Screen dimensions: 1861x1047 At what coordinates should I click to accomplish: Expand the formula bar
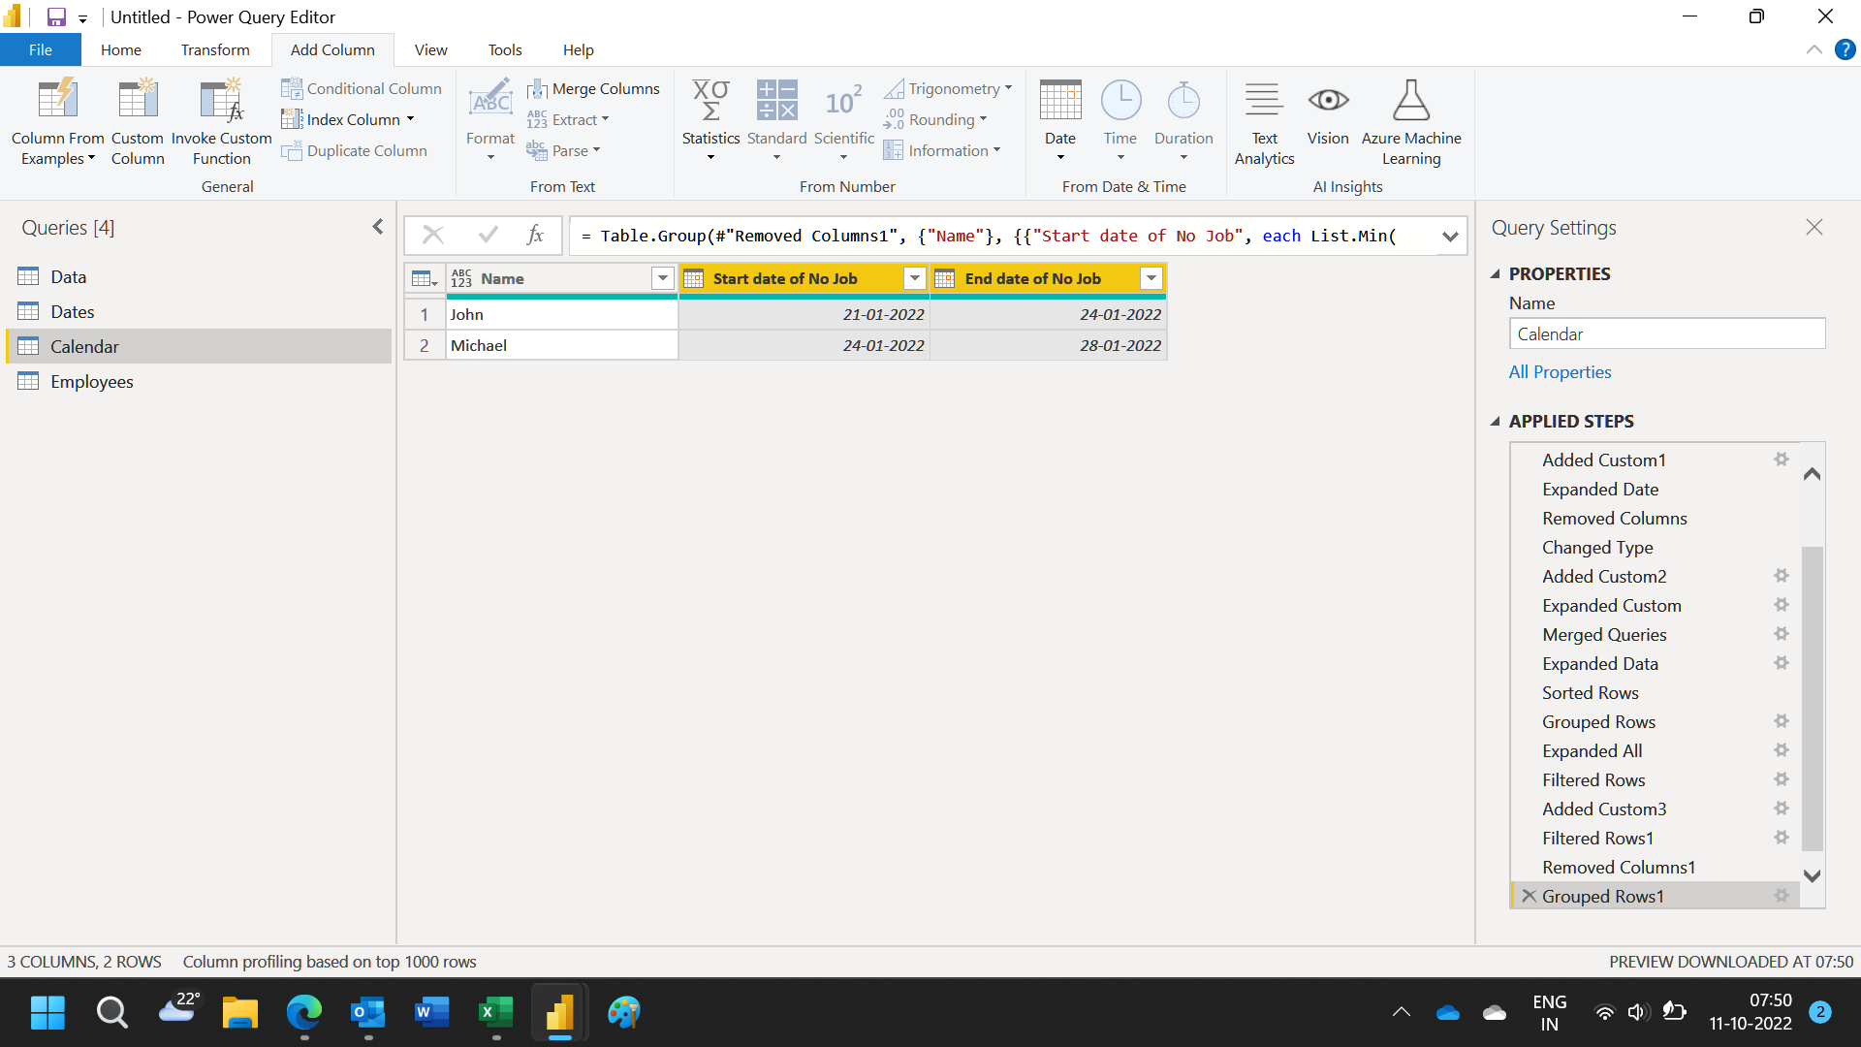click(1450, 236)
